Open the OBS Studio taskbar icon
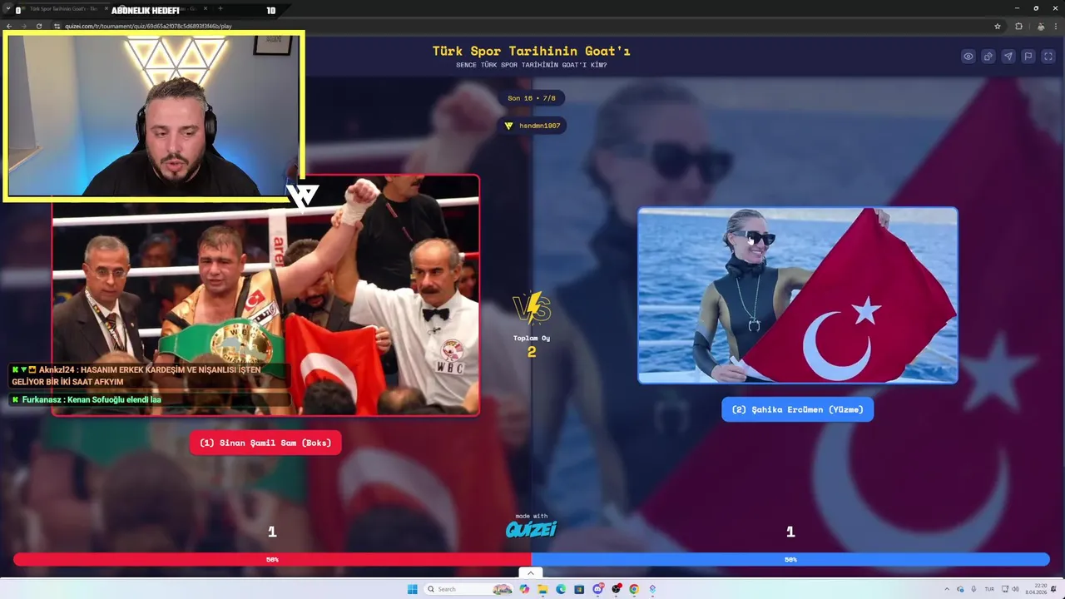Screen dimensions: 1065x599 616,589
